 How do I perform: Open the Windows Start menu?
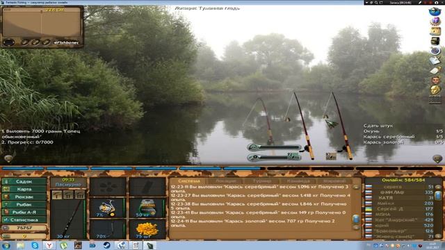pos(6,245)
